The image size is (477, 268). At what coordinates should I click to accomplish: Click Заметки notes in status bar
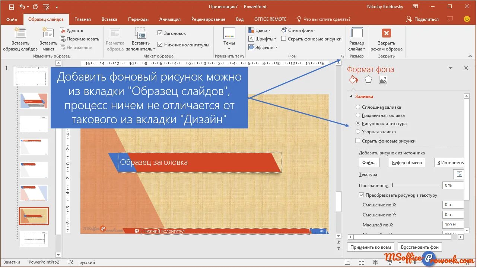[x=12, y=262]
